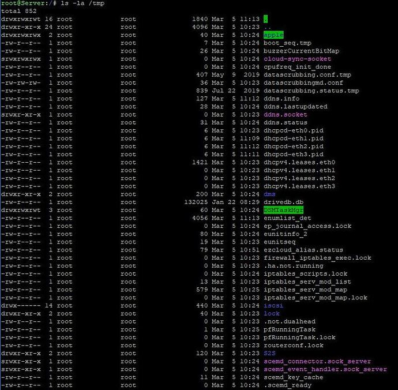The width and height of the screenshot is (398, 390).
Task: Click the '10:51' timestamp
Action: (x=250, y=250)
